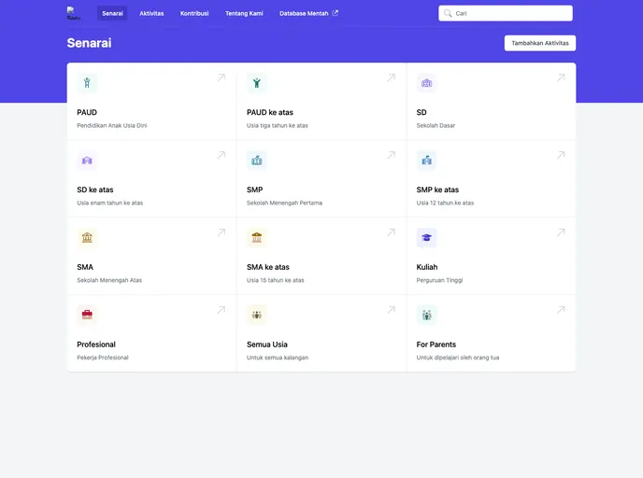Open the SMA category title

point(85,267)
